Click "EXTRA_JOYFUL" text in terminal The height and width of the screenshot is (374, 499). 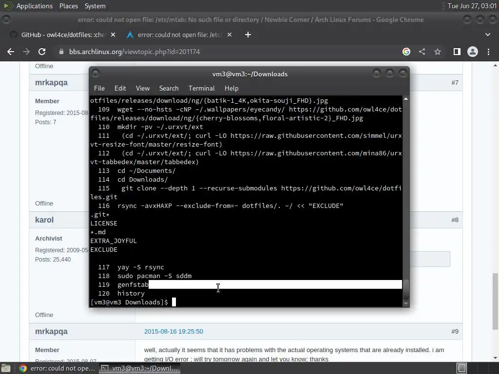(x=114, y=241)
